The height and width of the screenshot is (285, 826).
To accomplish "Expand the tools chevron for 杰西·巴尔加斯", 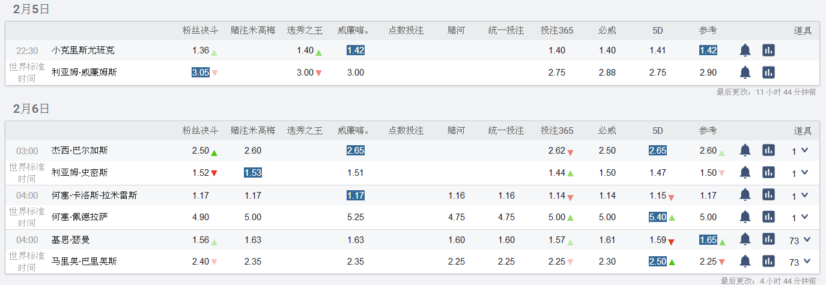I will tap(805, 151).
